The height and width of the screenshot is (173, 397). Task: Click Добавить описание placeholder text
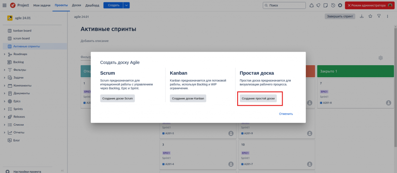tap(95, 41)
